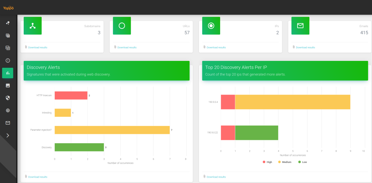This screenshot has width=372, height=183.
Task: Open the layout panels sidebar icon
Action: (8, 48)
